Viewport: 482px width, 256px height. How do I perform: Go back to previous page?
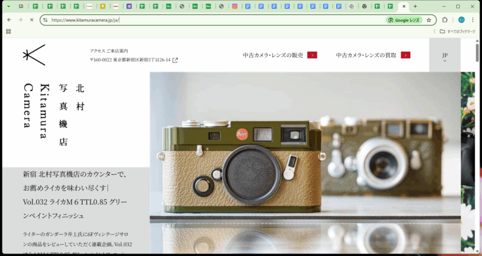tap(9, 20)
